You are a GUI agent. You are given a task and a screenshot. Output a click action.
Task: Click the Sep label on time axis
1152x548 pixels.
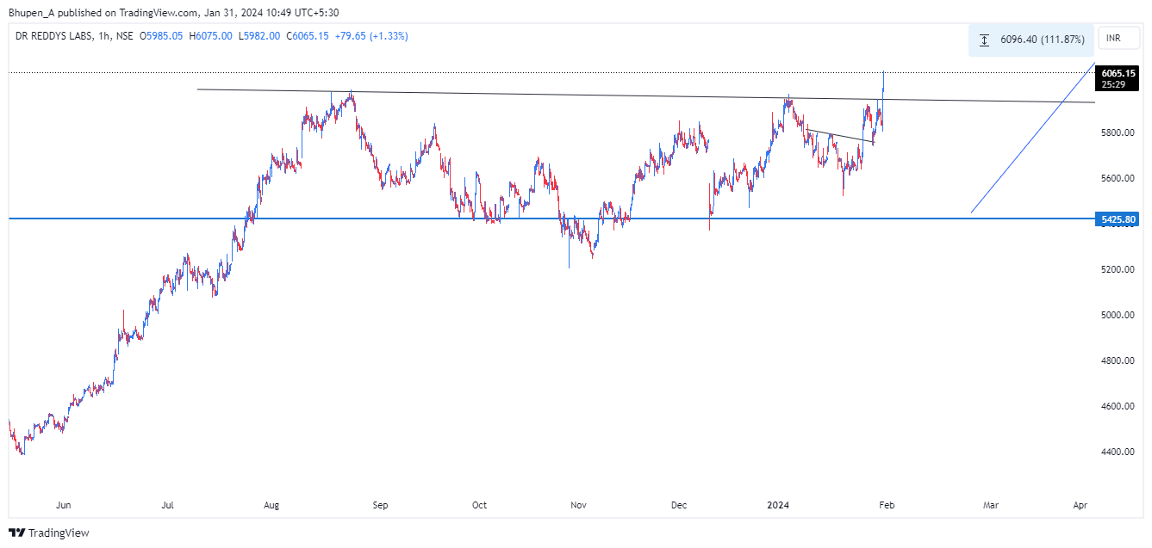point(381,506)
